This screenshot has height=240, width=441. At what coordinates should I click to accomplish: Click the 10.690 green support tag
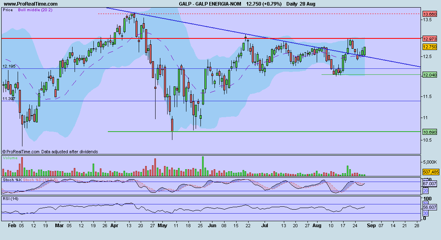click(x=430, y=132)
